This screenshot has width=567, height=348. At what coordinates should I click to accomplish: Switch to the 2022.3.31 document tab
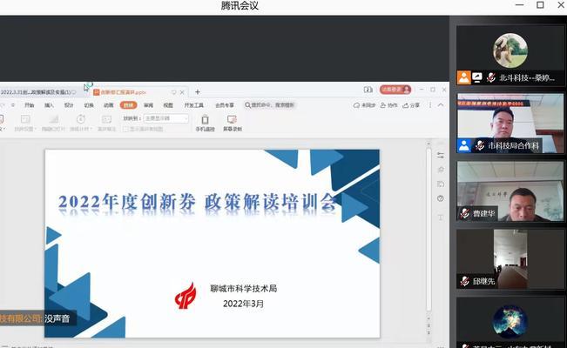click(x=38, y=92)
